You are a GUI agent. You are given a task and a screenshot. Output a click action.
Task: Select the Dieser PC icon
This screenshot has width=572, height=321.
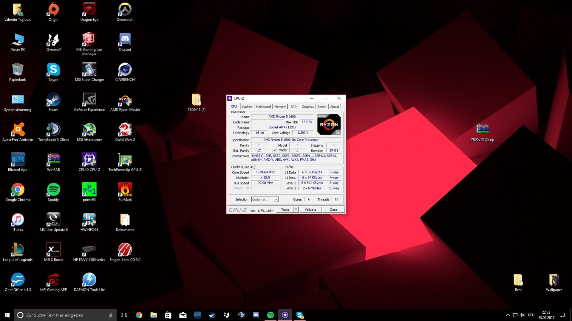18,42
